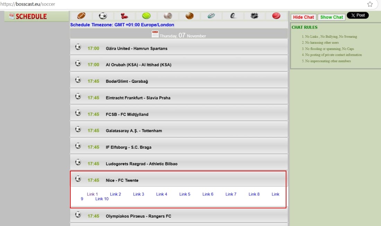Viewport: 381px width, 226px height.
Task: Click the rule 'No impersonating other members'
Action: coord(328,61)
